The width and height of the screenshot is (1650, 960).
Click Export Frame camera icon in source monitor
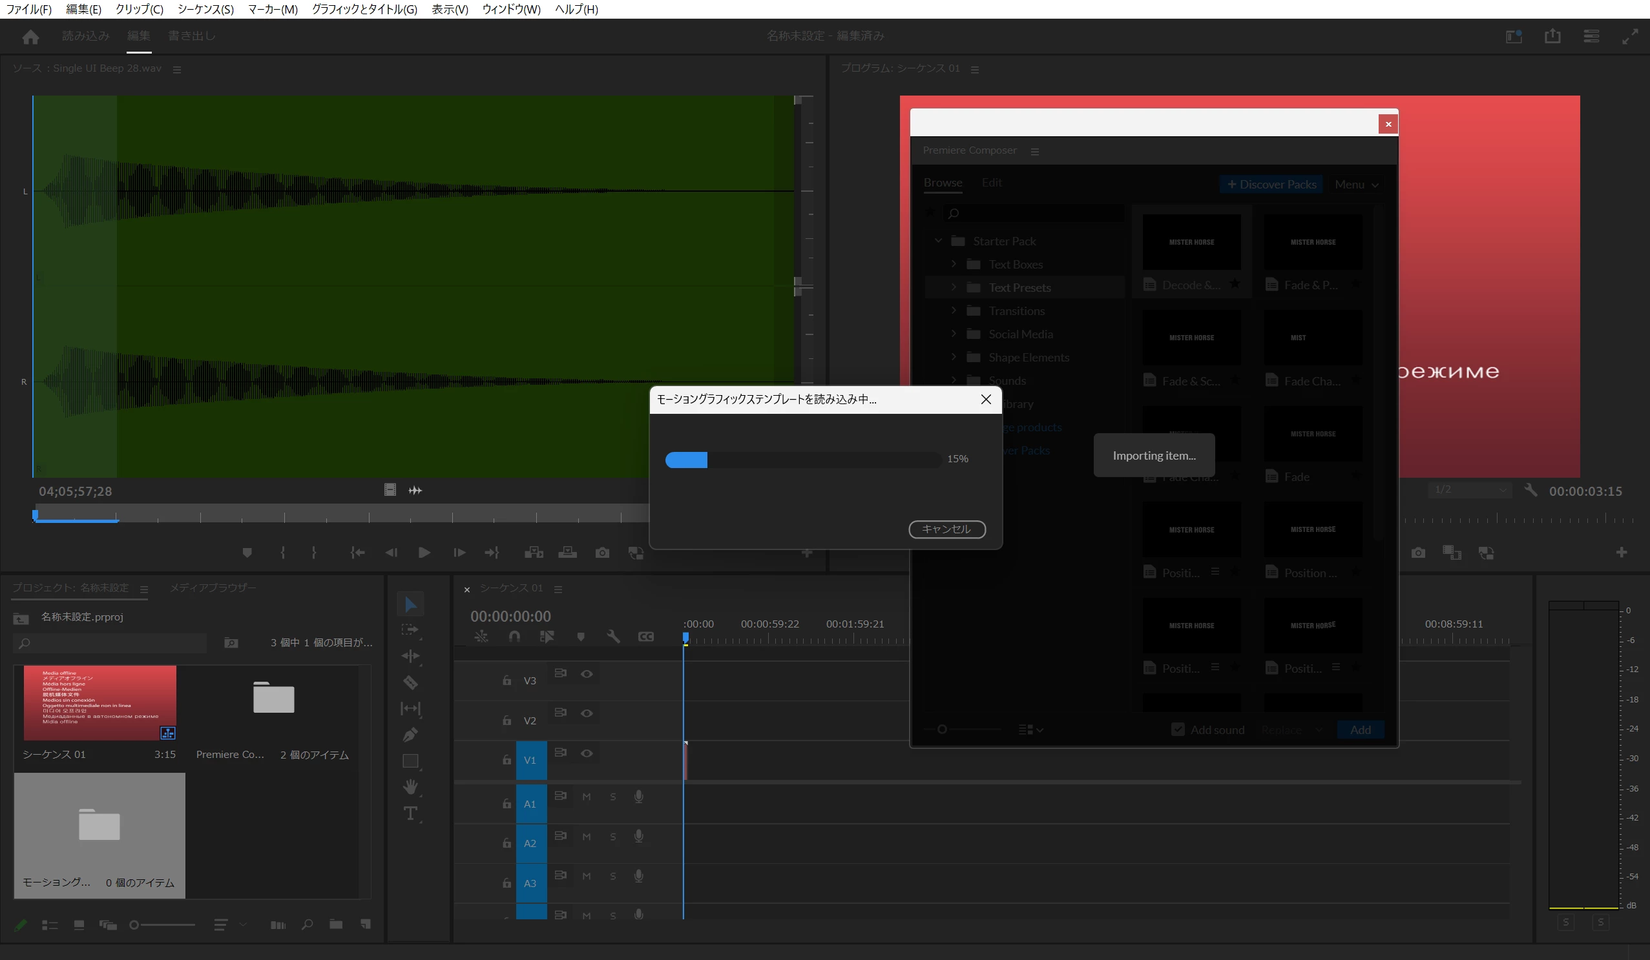pyautogui.click(x=601, y=553)
